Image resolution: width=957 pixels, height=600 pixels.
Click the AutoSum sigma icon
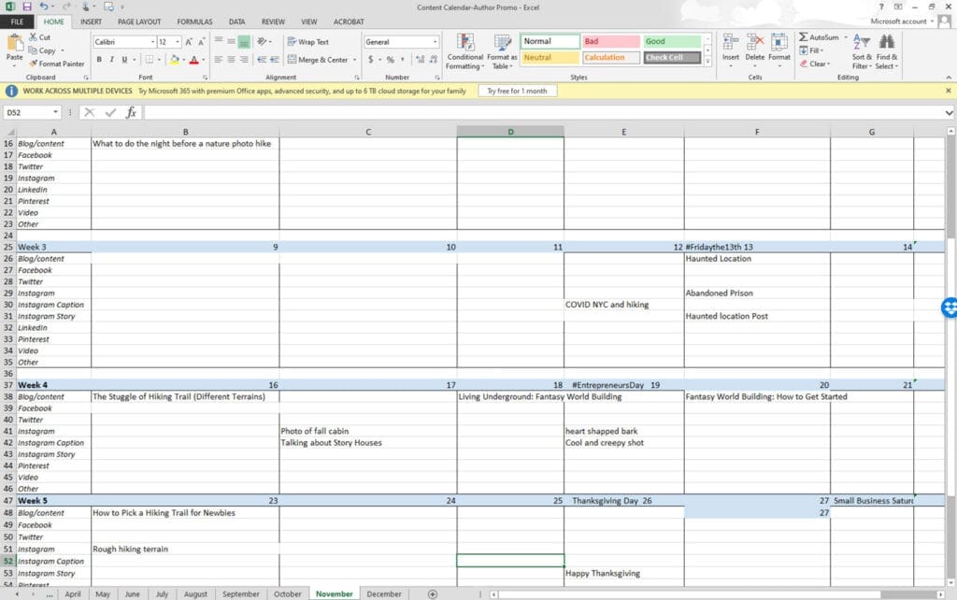point(803,37)
